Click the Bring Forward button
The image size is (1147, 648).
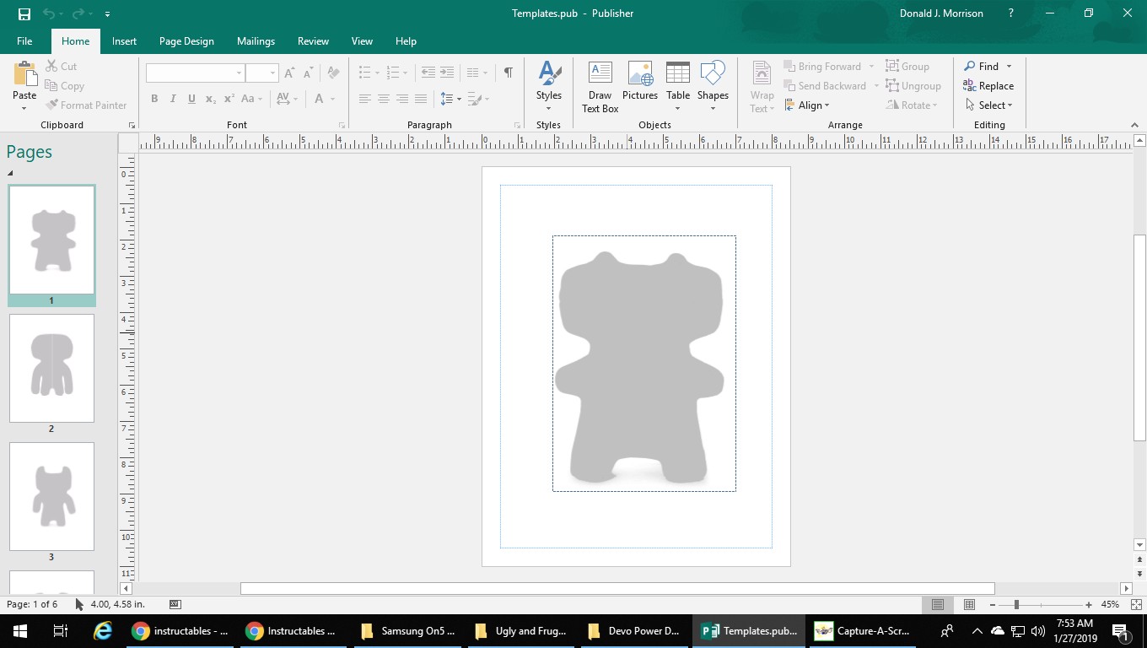pos(822,66)
